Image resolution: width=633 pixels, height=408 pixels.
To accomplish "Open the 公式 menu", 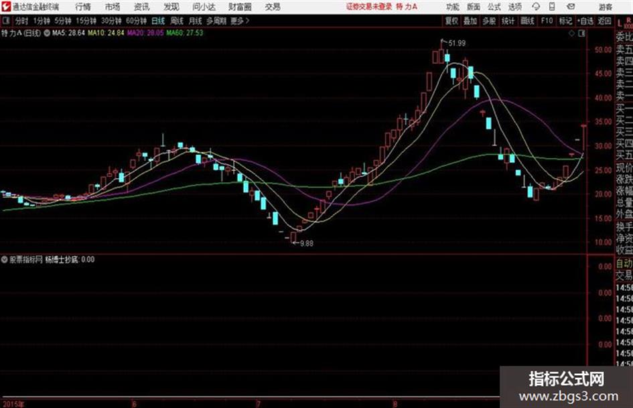I will (x=494, y=7).
